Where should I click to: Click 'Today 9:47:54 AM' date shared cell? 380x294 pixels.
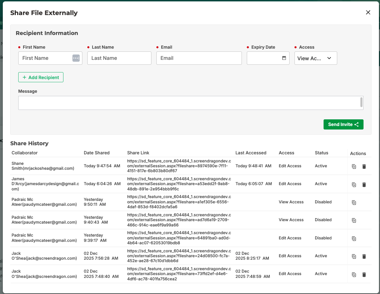click(102, 166)
